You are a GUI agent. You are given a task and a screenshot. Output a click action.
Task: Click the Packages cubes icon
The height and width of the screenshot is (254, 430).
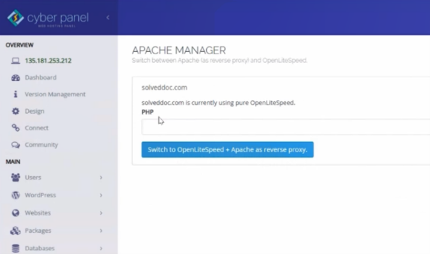tap(16, 231)
